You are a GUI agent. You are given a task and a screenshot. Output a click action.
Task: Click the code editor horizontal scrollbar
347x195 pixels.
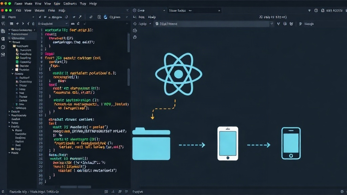[x=76, y=187]
